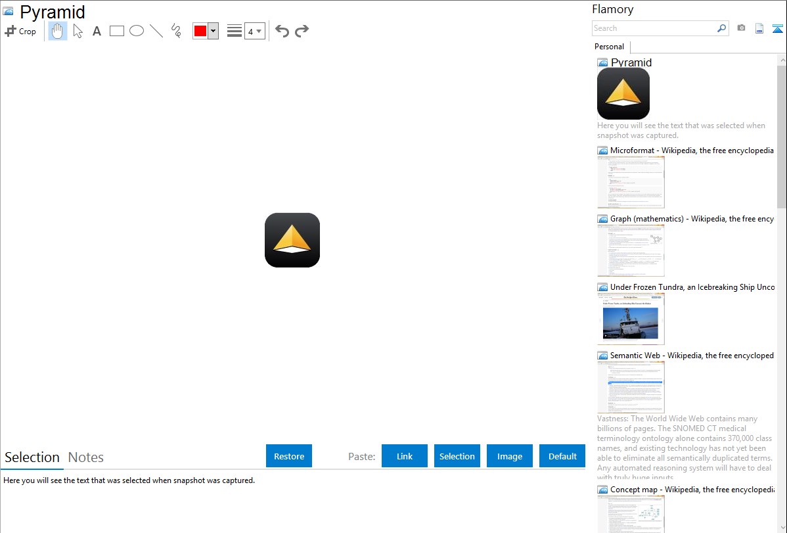Open the Under Frozen Tundra ship thumbnail
This screenshot has width=787, height=533.
[x=631, y=319]
